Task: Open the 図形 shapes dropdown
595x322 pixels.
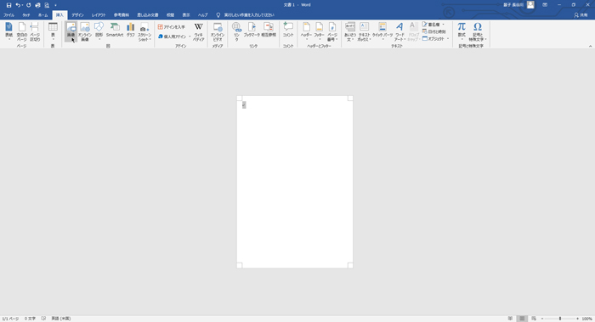Action: 99,31
